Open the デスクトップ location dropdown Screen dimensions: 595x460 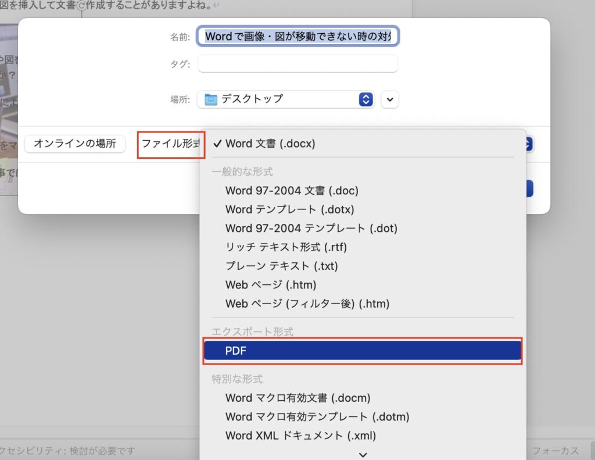click(285, 99)
